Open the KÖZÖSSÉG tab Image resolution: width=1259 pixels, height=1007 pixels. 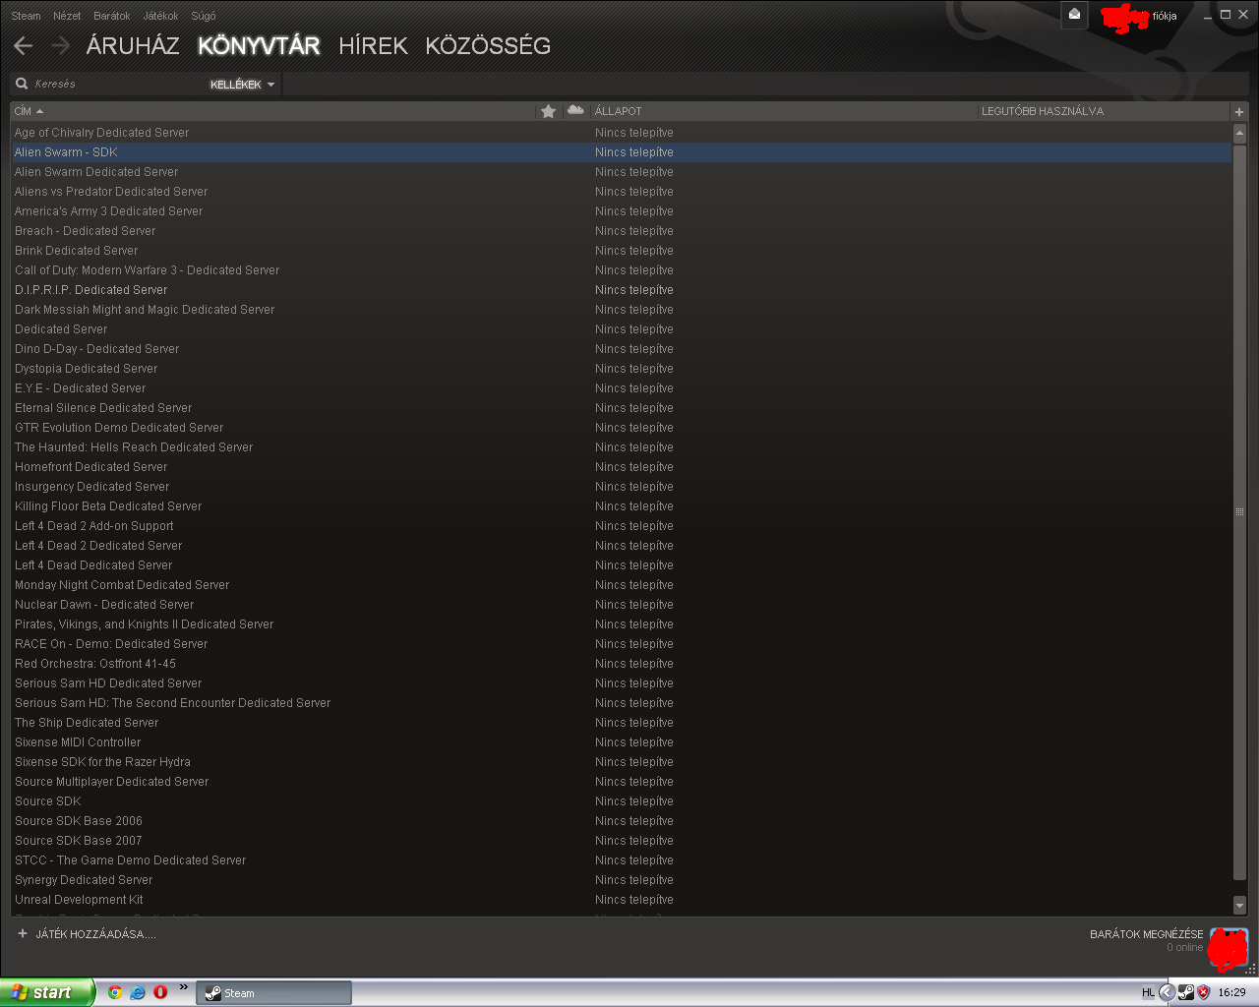pyautogui.click(x=488, y=46)
